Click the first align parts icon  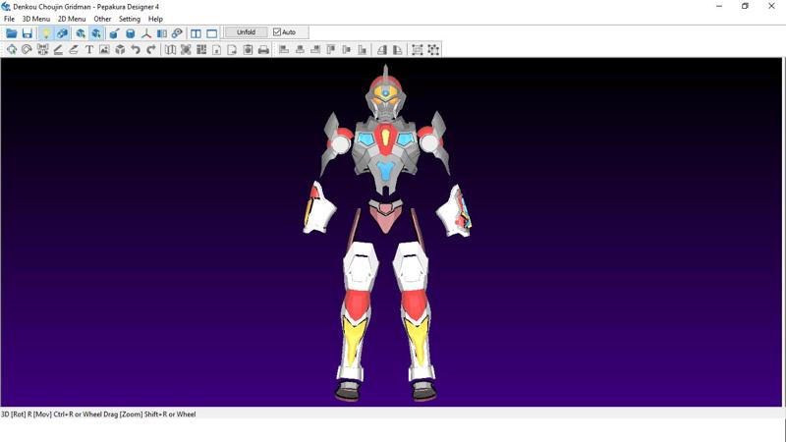284,49
